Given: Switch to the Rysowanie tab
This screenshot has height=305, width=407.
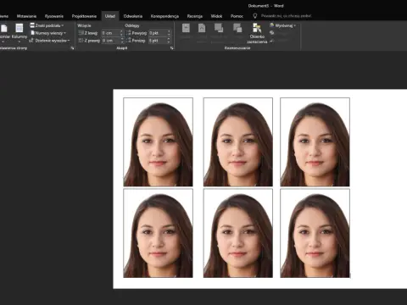Looking at the screenshot, I should (54, 16).
